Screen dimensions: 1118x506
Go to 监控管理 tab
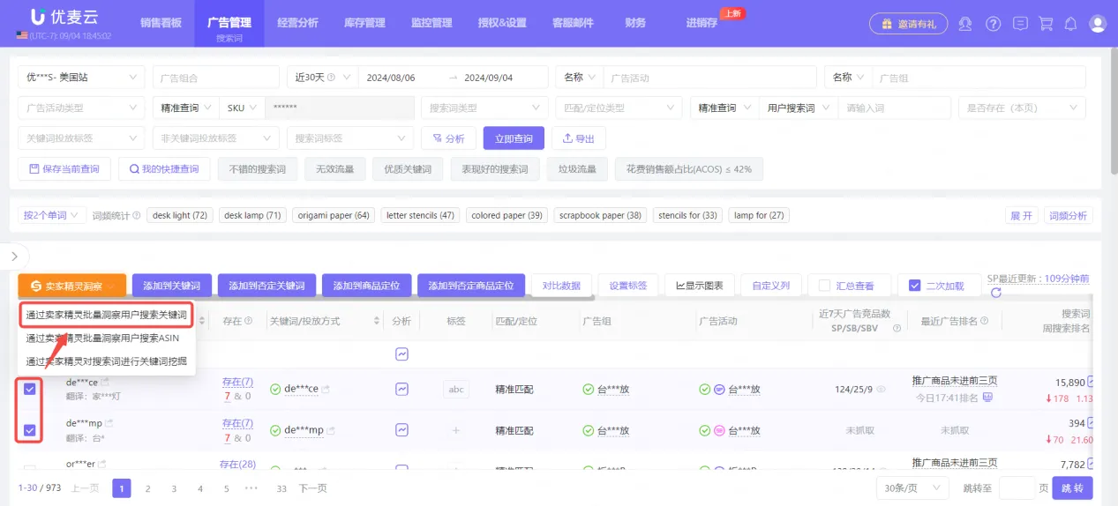pos(431,23)
